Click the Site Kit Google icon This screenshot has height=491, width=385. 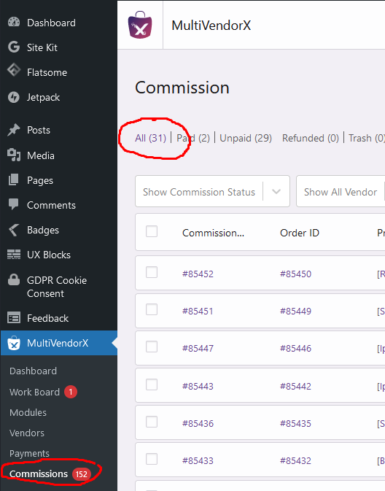14,47
